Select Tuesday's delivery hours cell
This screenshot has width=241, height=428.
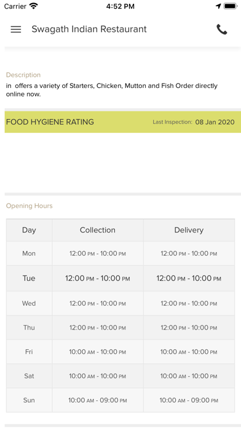(189, 279)
